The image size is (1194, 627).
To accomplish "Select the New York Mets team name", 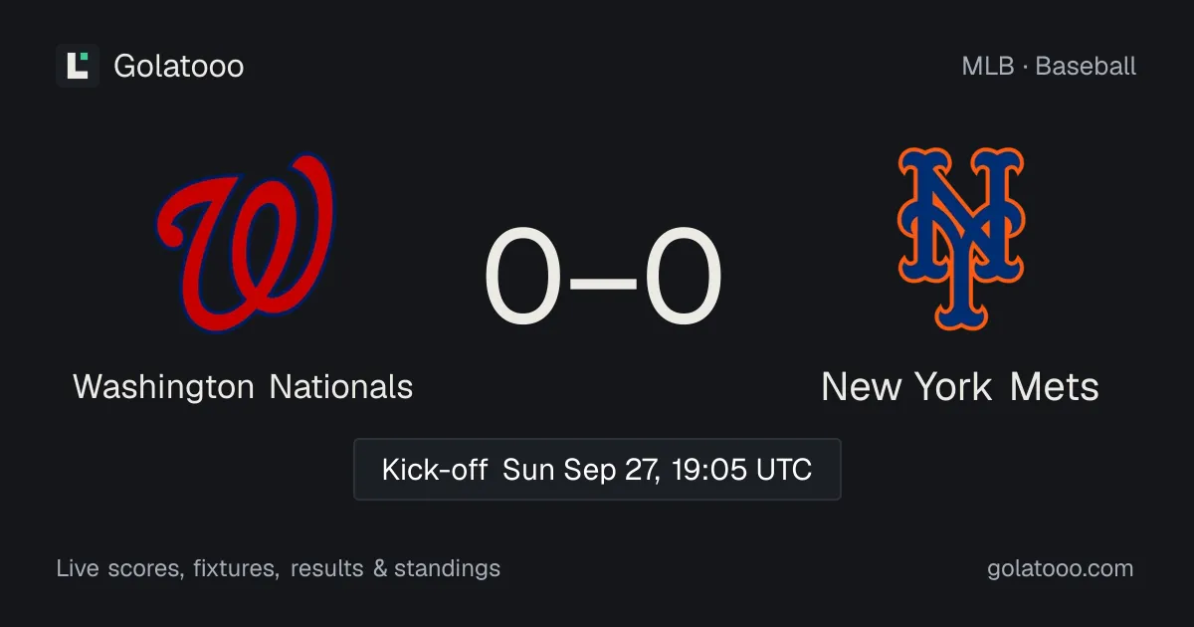I will point(960,386).
